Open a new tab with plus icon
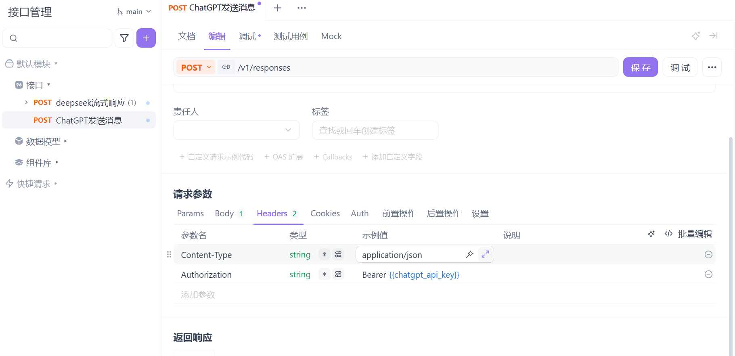735x356 pixels. tap(277, 8)
